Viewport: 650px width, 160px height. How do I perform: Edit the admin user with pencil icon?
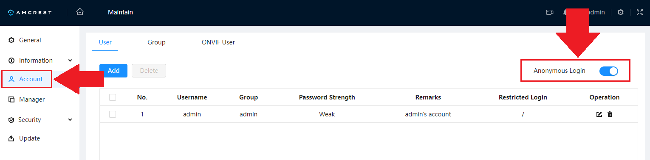point(599,114)
